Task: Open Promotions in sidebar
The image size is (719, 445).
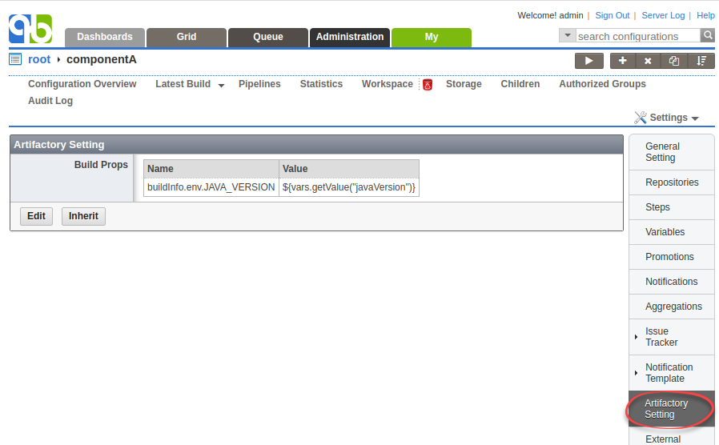Action: 672,257
